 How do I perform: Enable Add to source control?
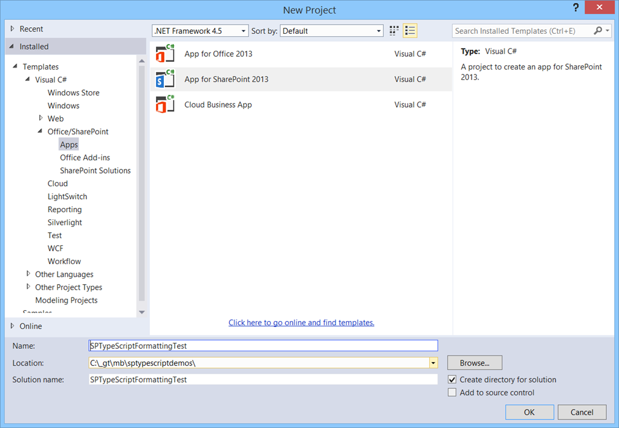click(452, 392)
